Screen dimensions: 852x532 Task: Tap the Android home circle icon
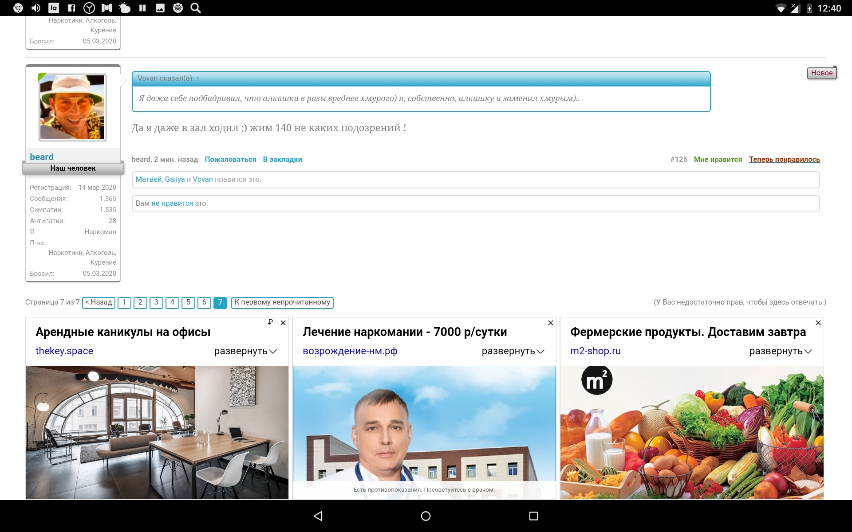click(x=426, y=516)
